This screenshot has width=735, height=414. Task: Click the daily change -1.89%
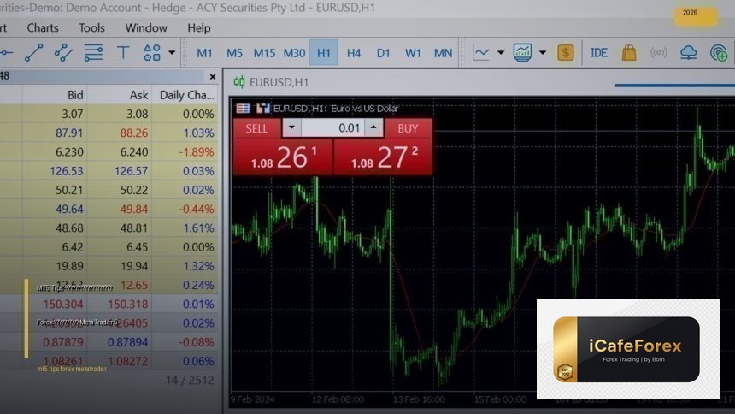(x=197, y=152)
